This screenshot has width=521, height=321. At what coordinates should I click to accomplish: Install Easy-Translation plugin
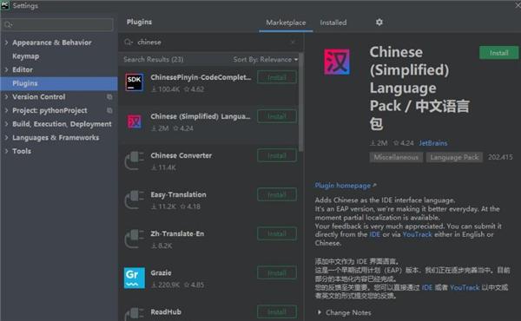(x=277, y=195)
